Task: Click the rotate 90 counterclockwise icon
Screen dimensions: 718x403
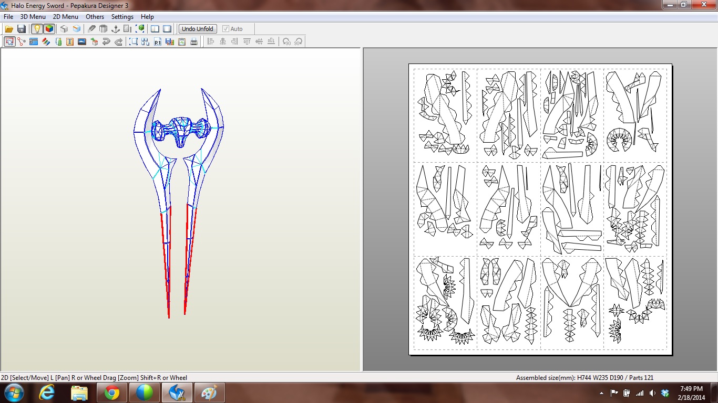Action: click(286, 41)
